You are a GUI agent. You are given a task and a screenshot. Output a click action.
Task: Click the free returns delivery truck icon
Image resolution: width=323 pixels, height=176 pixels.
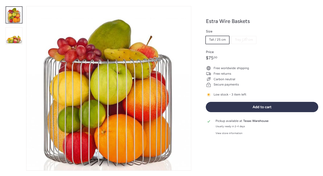tap(209, 74)
